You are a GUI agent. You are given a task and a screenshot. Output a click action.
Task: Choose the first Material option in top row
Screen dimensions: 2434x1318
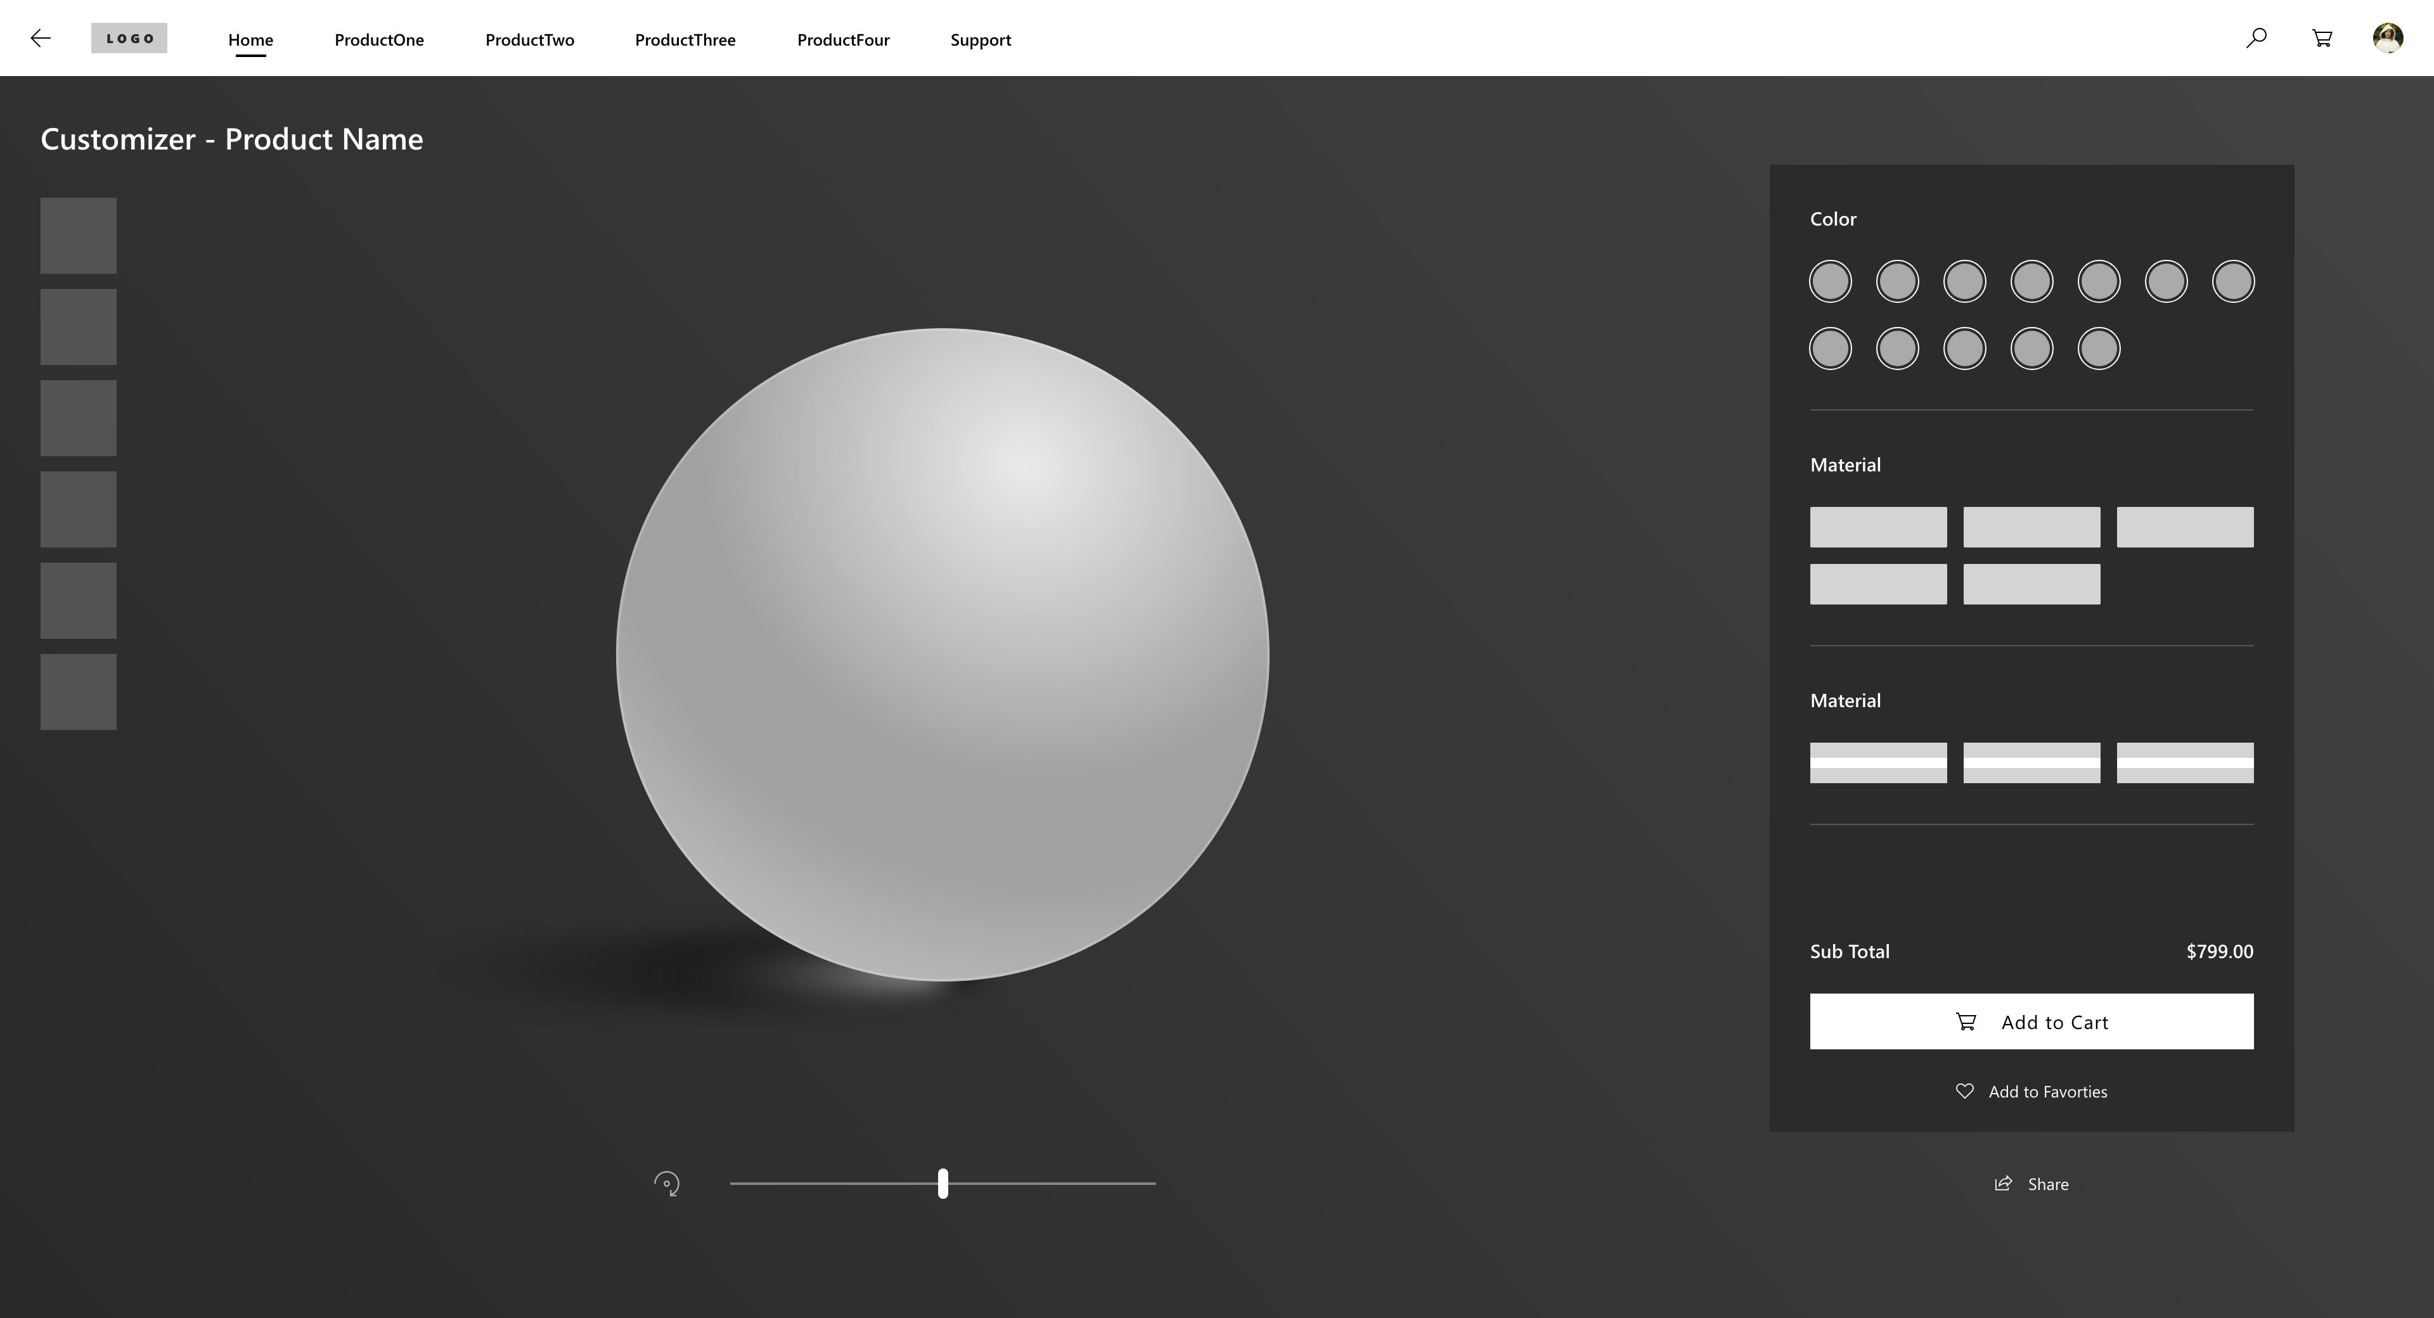click(1878, 527)
